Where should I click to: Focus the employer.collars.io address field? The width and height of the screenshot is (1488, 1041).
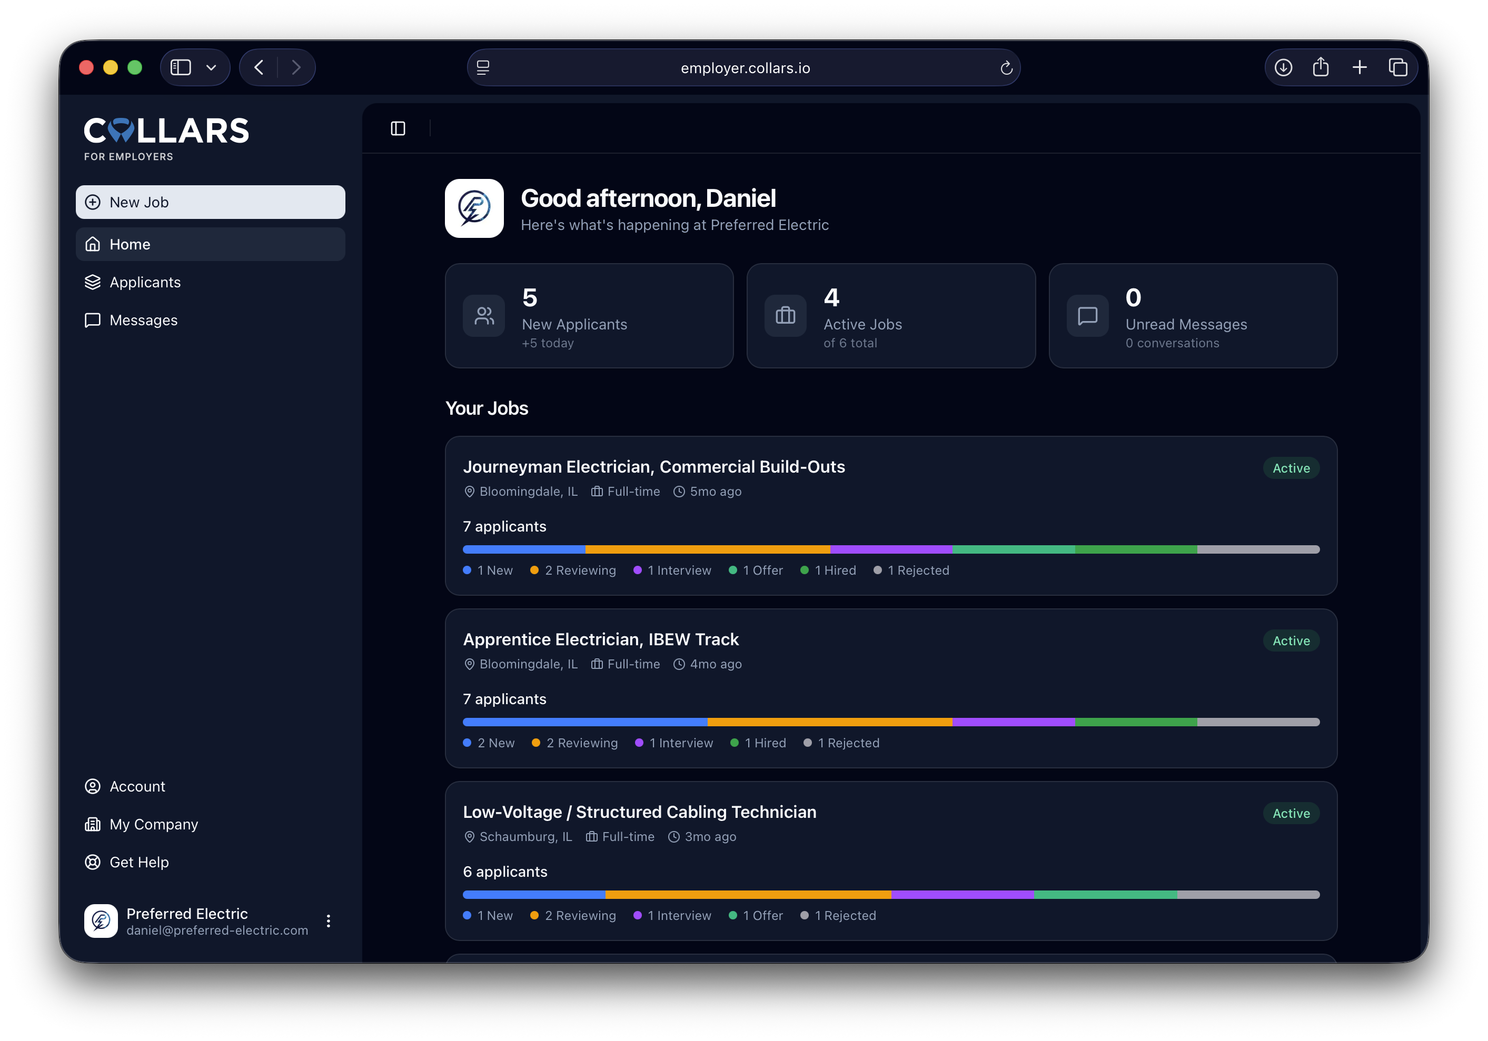744,67
